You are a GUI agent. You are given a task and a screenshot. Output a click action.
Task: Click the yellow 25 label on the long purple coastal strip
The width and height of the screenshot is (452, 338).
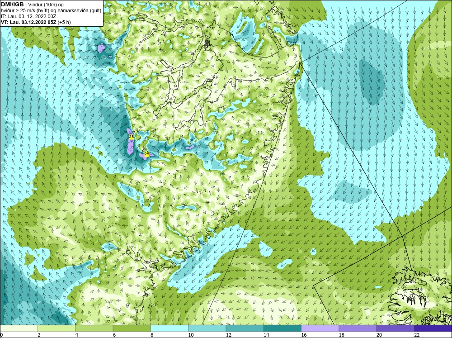point(132,137)
